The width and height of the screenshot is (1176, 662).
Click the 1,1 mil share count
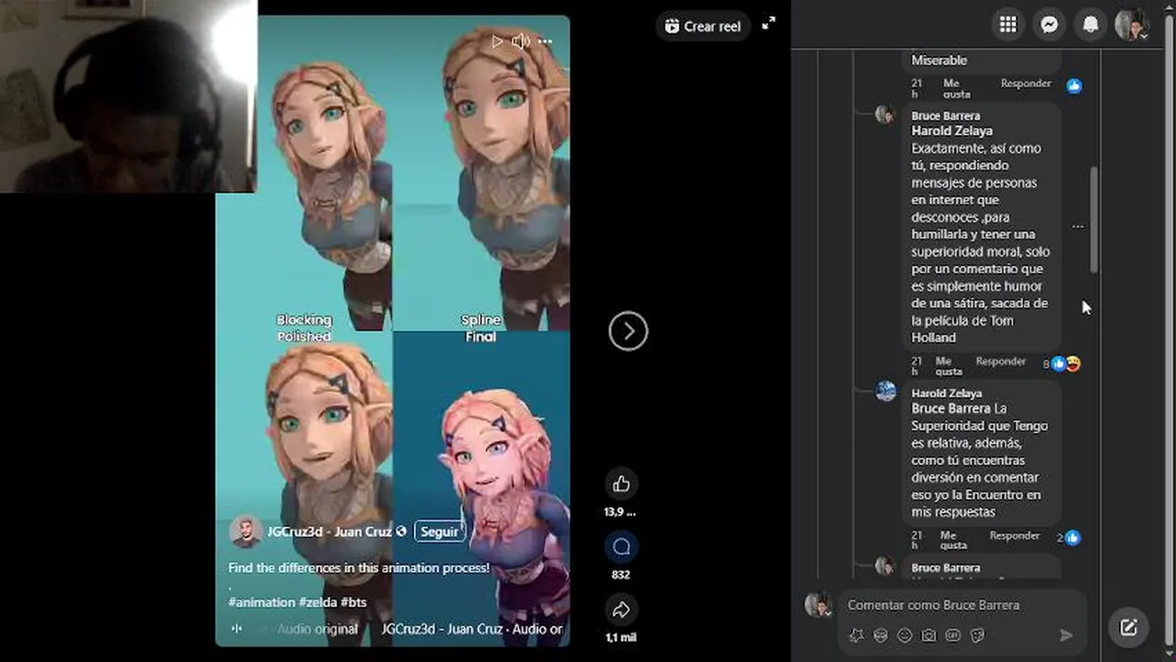click(621, 637)
